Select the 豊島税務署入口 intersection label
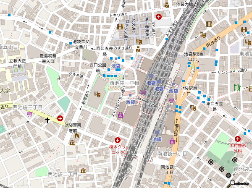 pos(47,58)
